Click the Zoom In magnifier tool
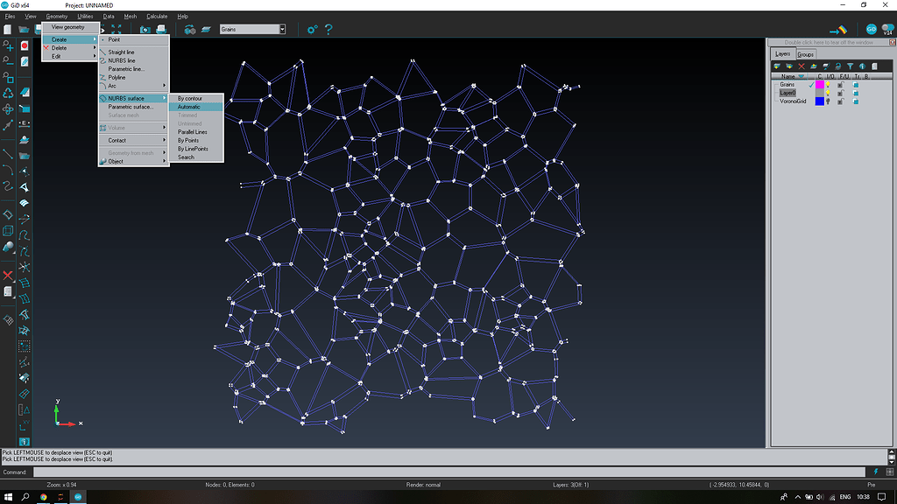The image size is (897, 504). tap(8, 45)
